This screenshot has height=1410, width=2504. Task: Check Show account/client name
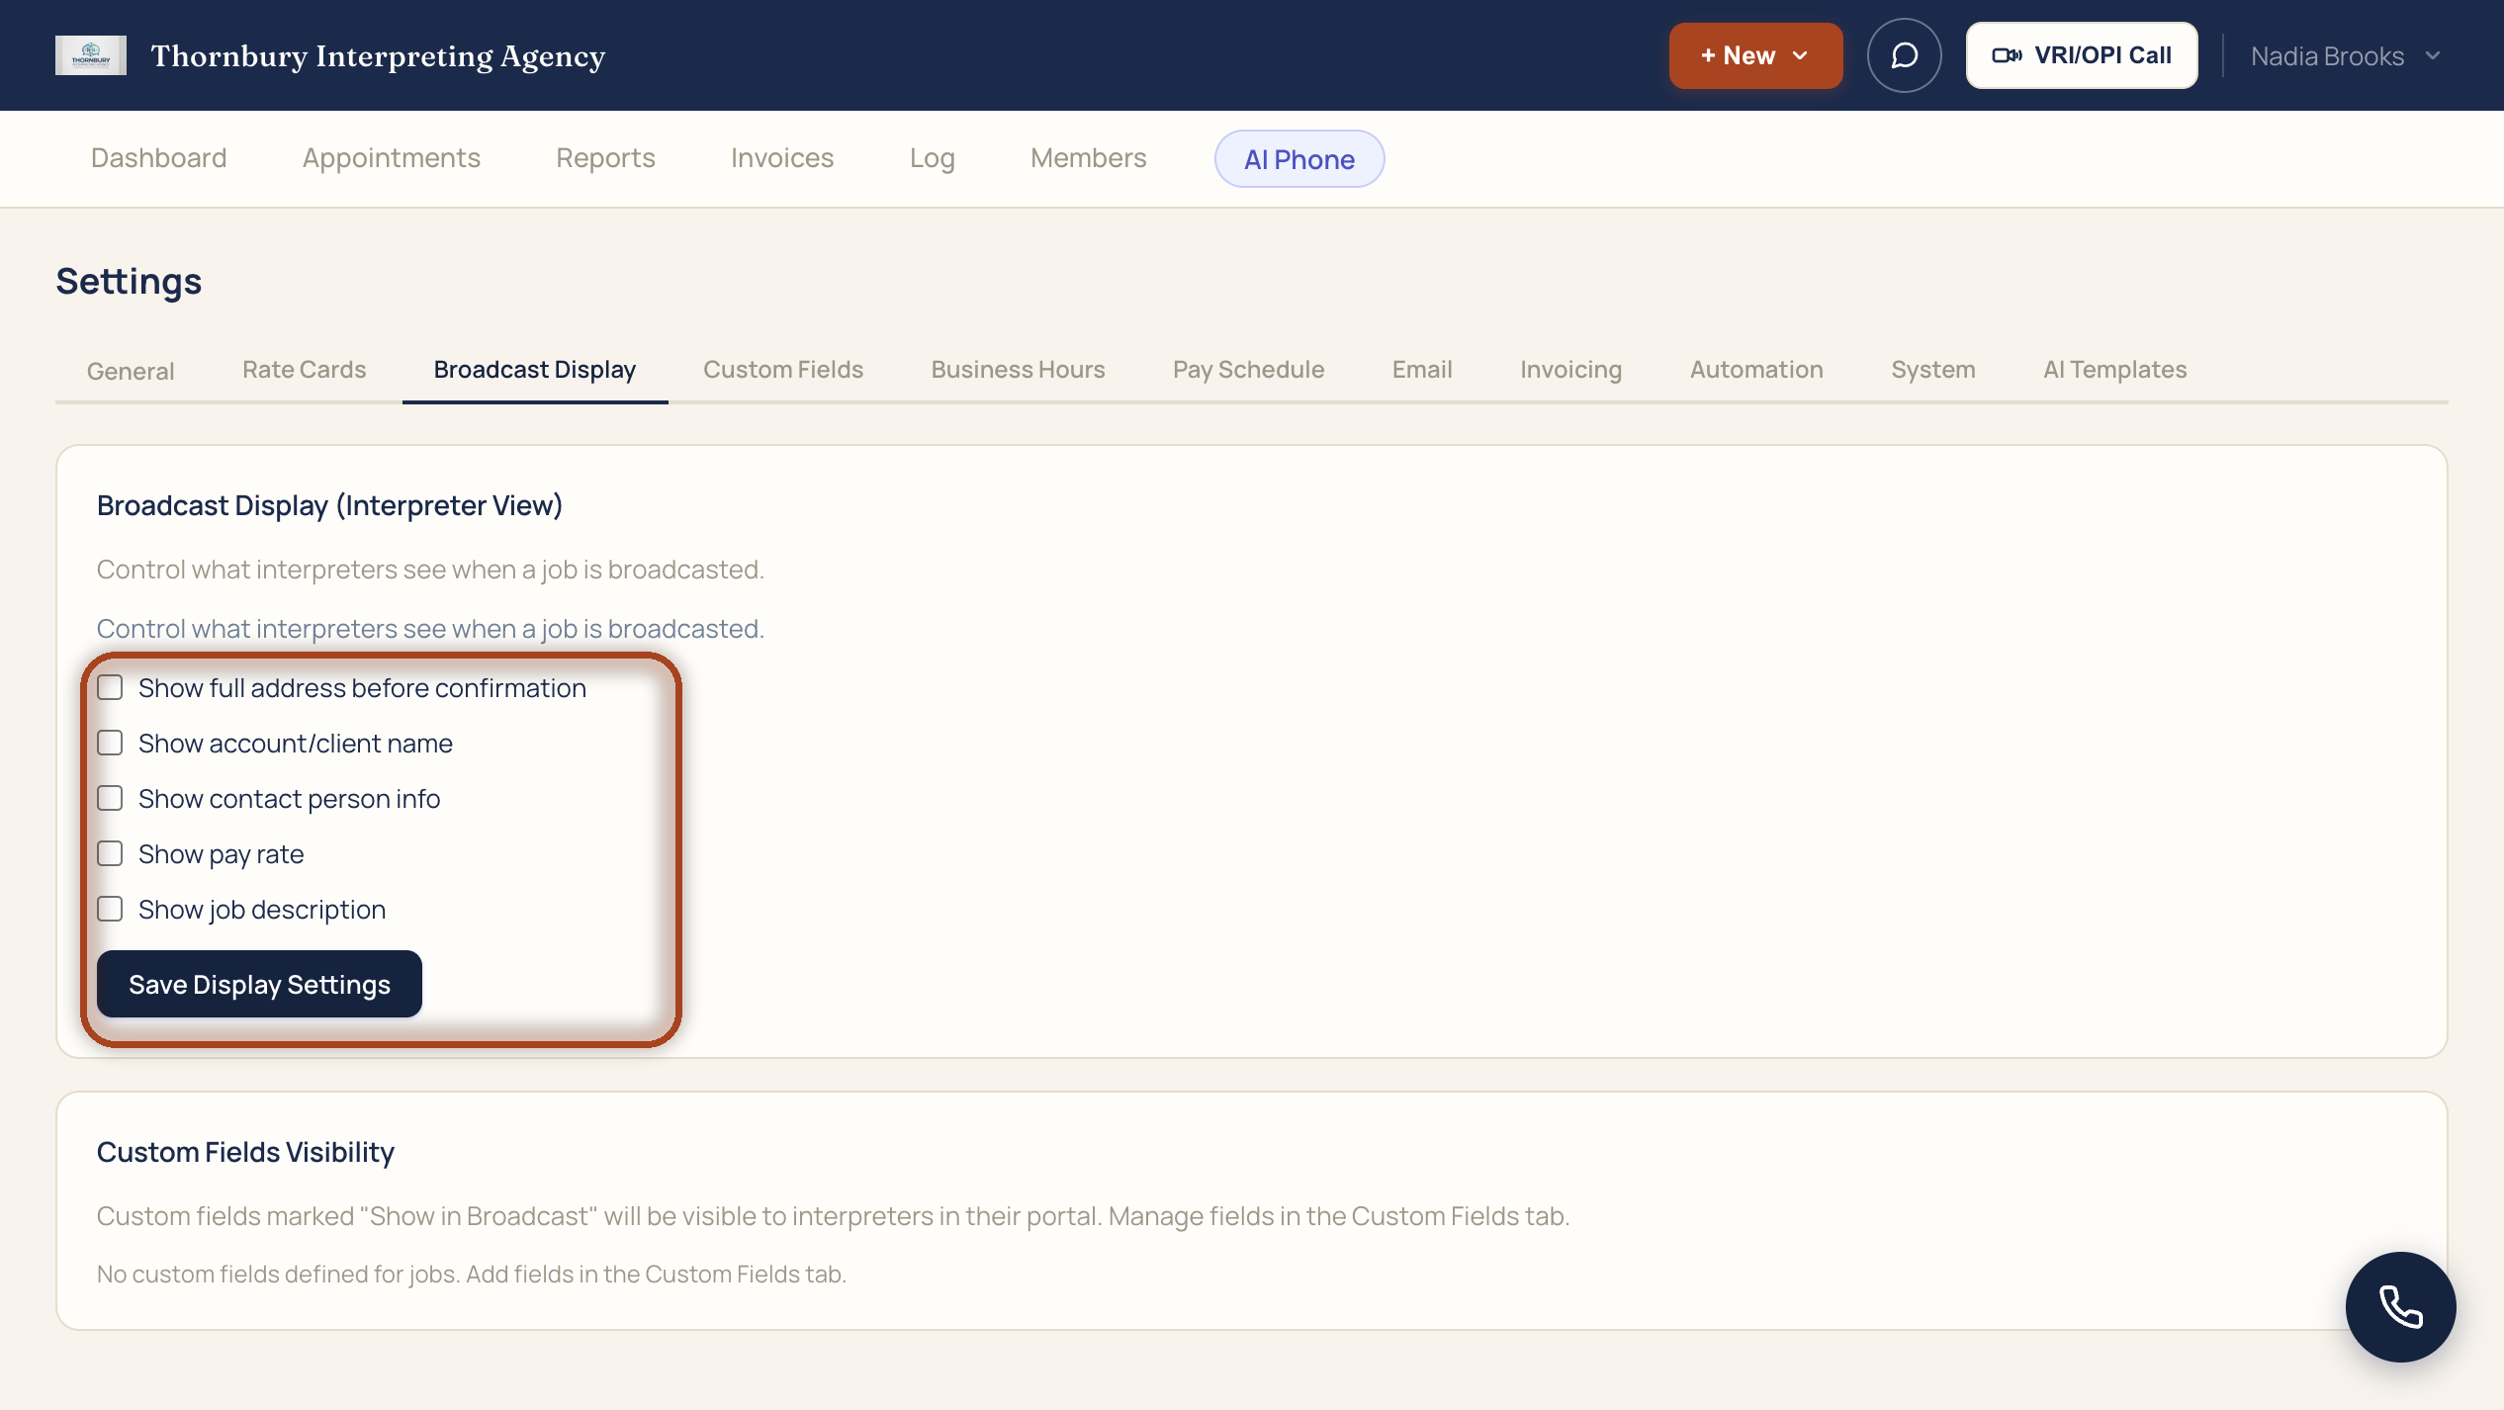[x=110, y=743]
